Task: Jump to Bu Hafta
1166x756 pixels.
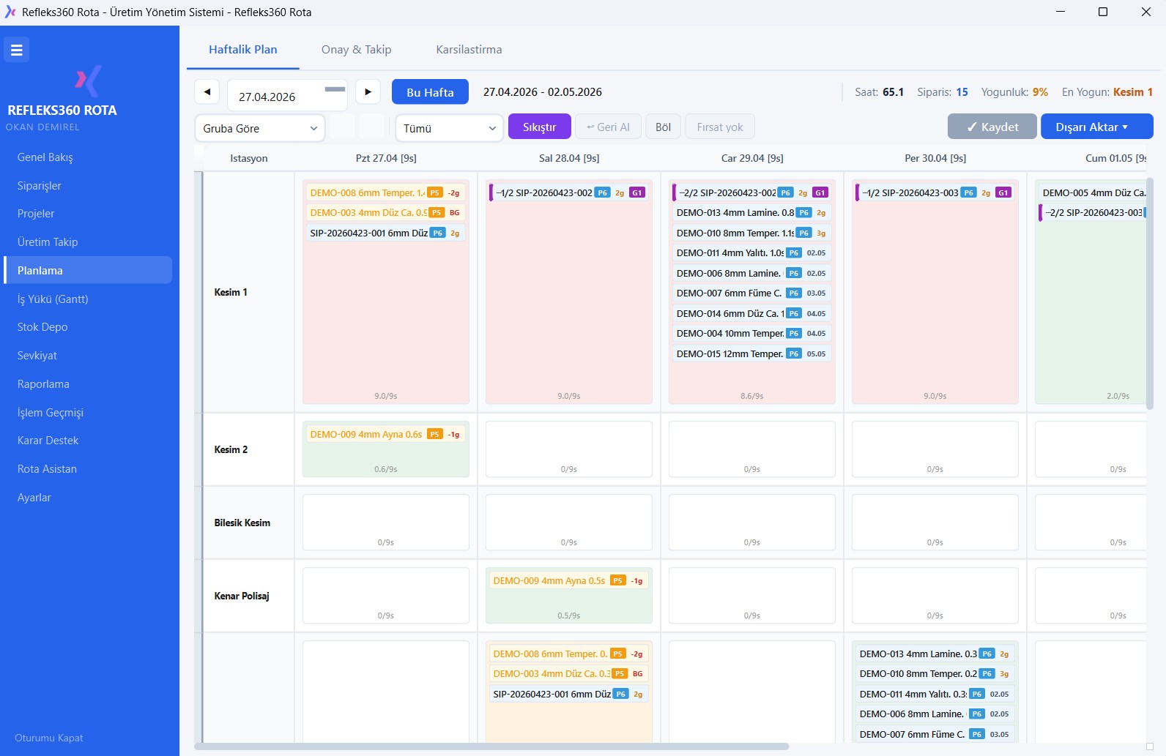Action: click(x=430, y=92)
